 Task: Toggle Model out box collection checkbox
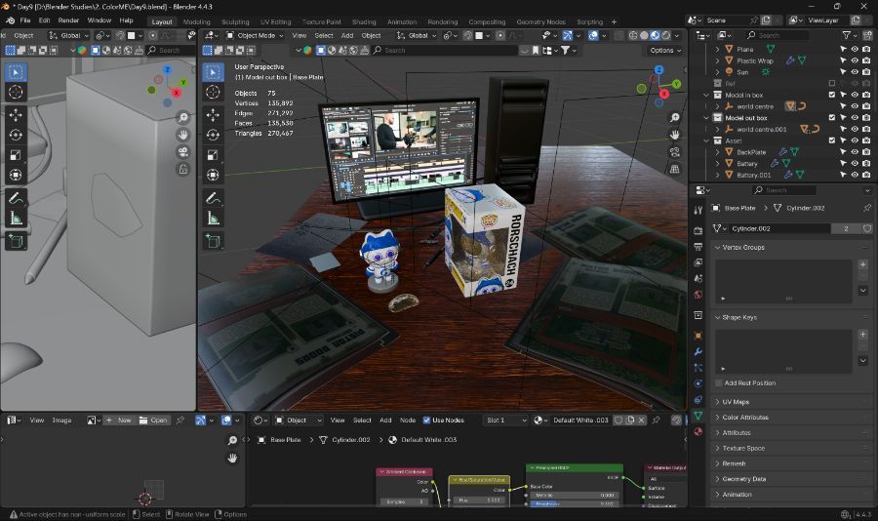(x=831, y=118)
